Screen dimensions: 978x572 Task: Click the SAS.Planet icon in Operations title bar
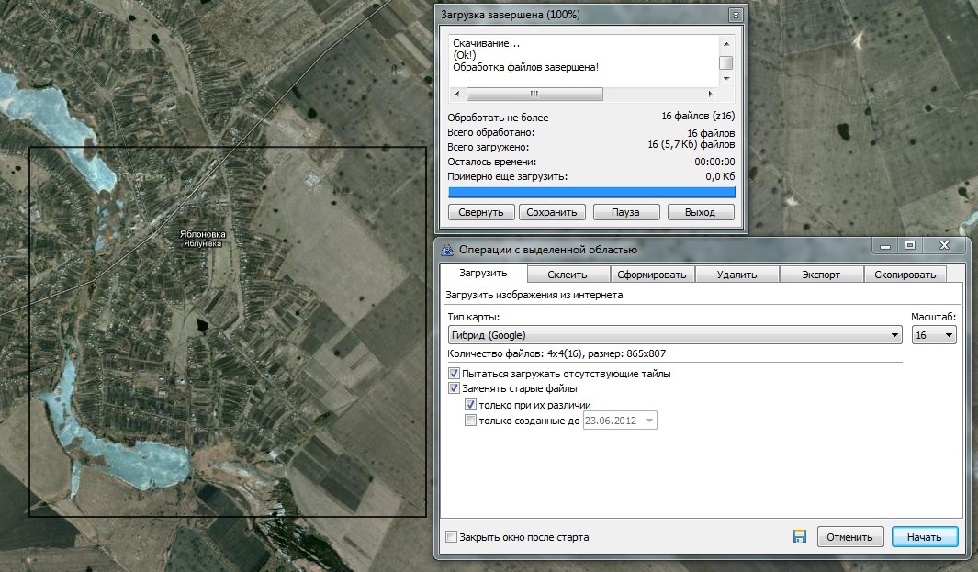tap(448, 250)
